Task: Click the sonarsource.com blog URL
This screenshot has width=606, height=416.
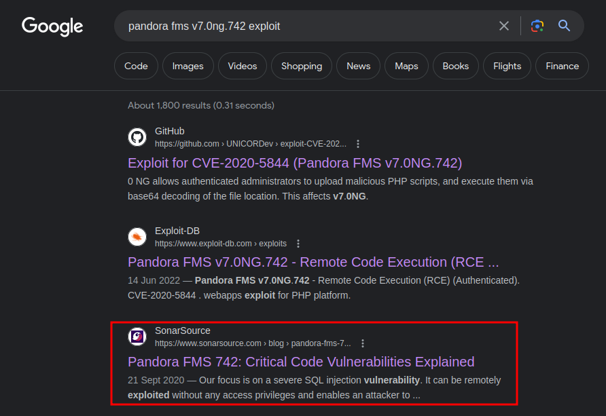Action: point(253,343)
